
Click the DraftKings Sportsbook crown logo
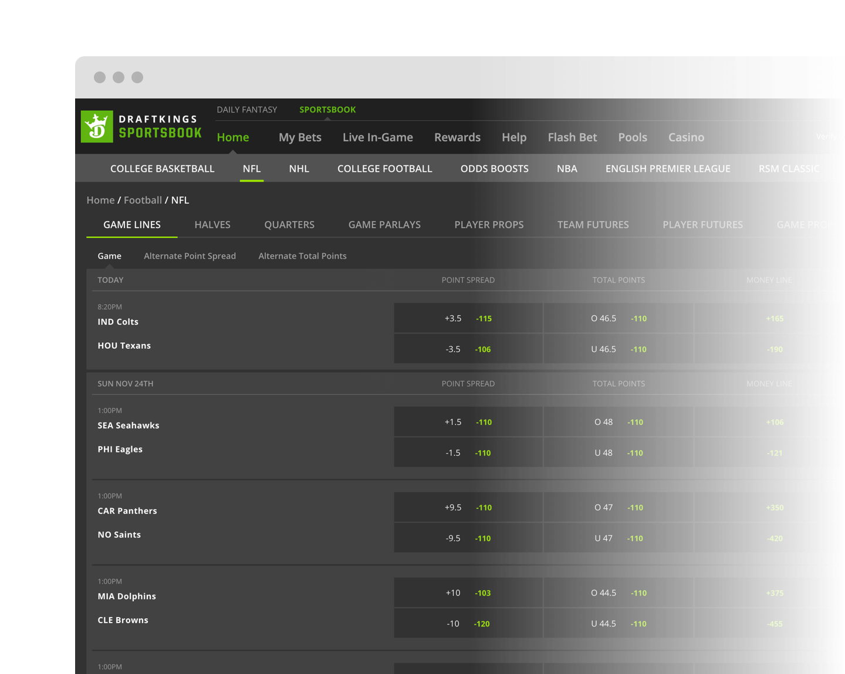[97, 127]
